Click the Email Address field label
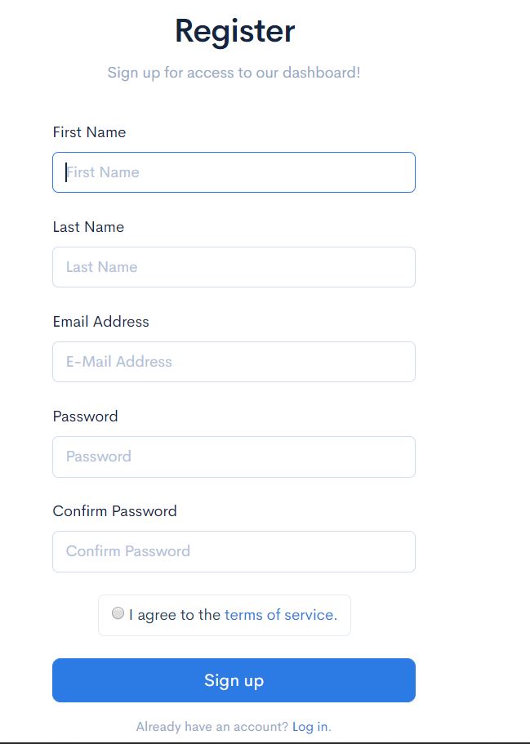Screen dimensions: 530x744 pyautogui.click(x=101, y=322)
